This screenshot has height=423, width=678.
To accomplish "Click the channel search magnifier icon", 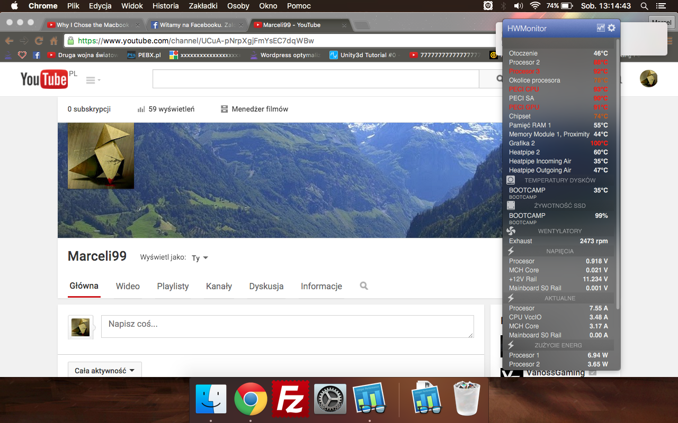I will tap(364, 286).
